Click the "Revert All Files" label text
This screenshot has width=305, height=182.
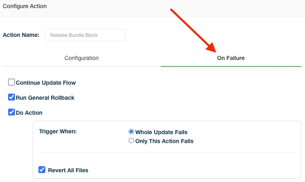68,170
